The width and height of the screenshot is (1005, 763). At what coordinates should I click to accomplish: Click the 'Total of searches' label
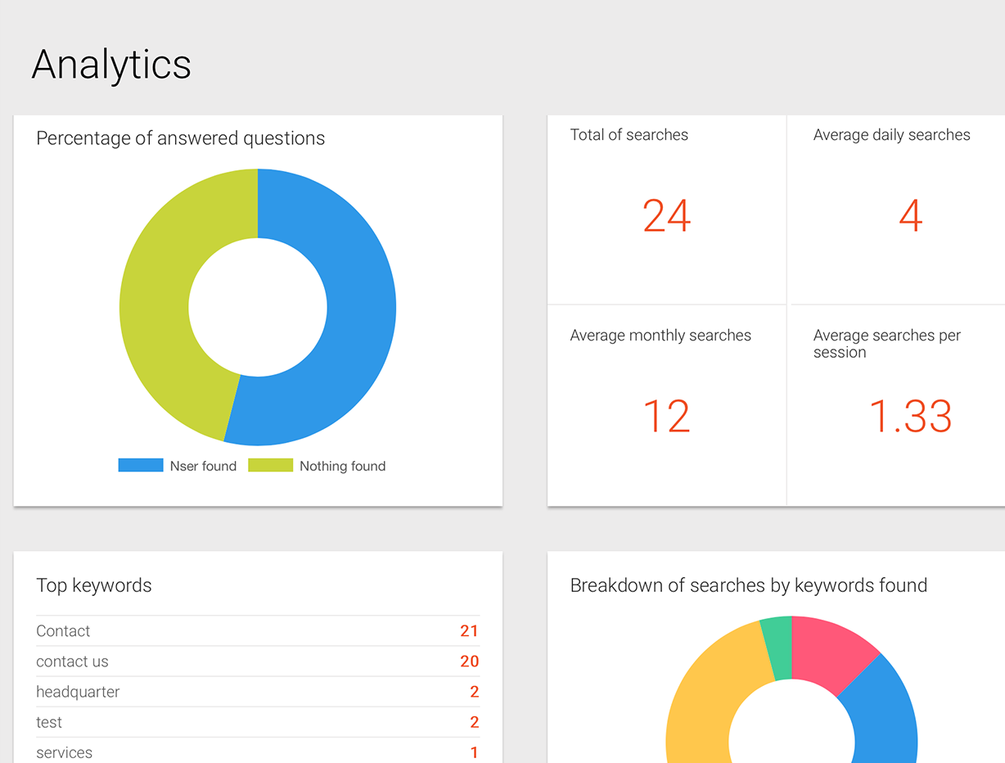click(x=629, y=135)
